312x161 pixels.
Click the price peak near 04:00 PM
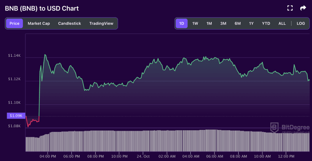tap(45, 55)
